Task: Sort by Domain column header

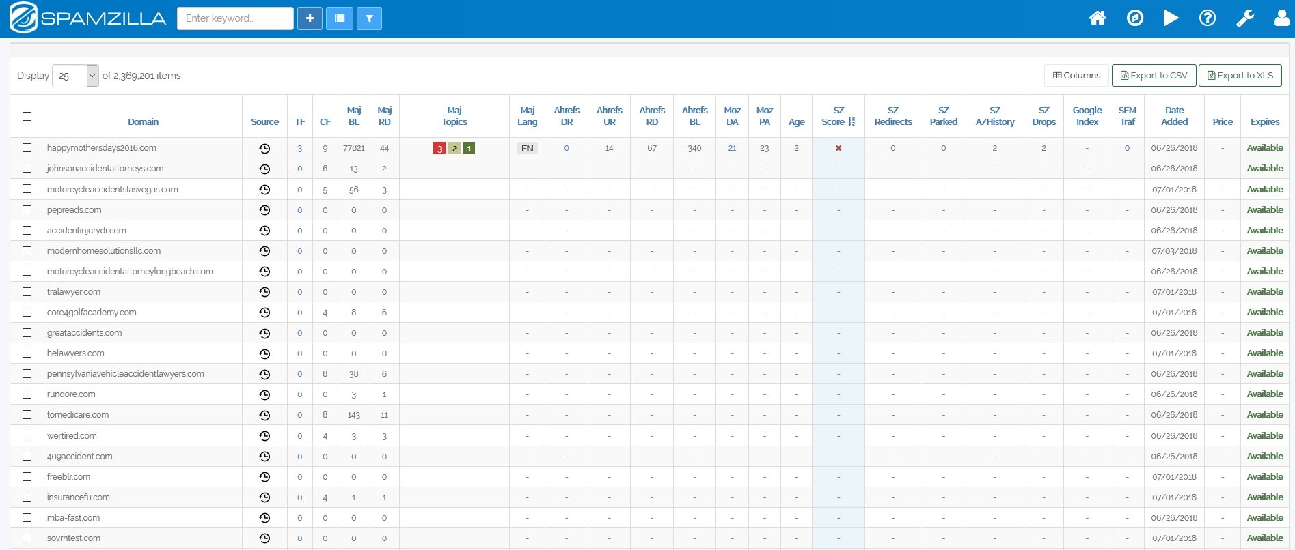Action: tap(143, 122)
